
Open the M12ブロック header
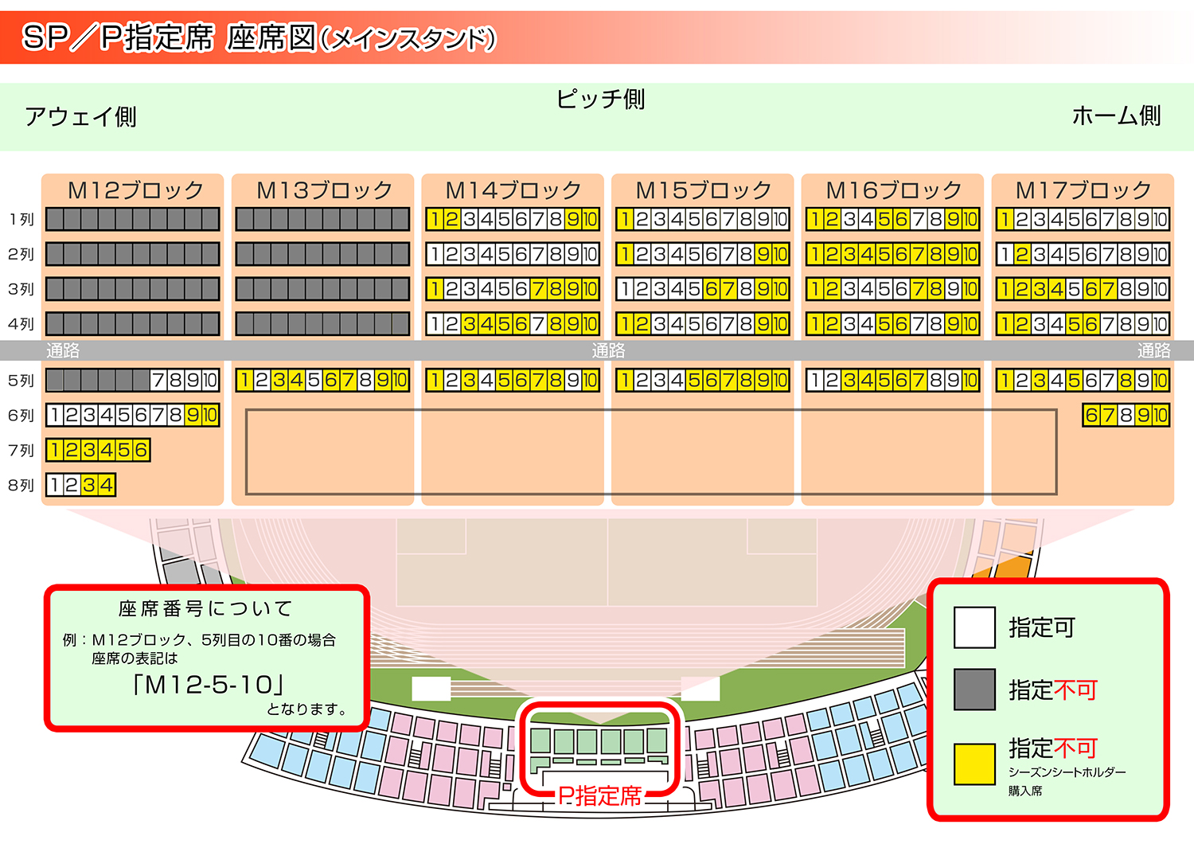click(x=135, y=190)
